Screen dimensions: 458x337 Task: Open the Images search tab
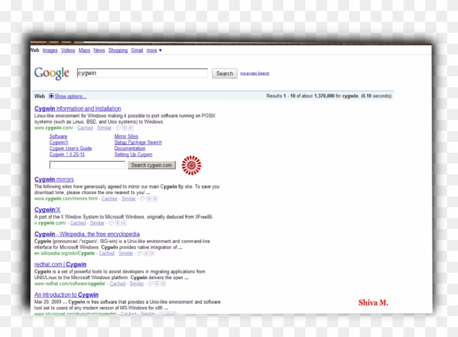pyautogui.click(x=50, y=50)
